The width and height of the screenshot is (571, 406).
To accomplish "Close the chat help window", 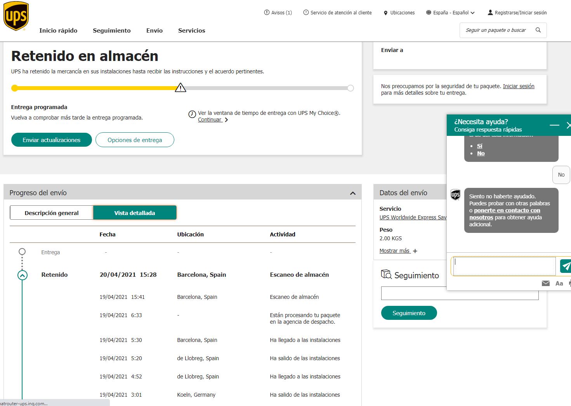I will tap(568, 125).
